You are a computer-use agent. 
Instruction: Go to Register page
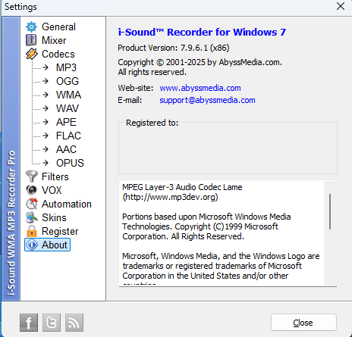(x=60, y=231)
